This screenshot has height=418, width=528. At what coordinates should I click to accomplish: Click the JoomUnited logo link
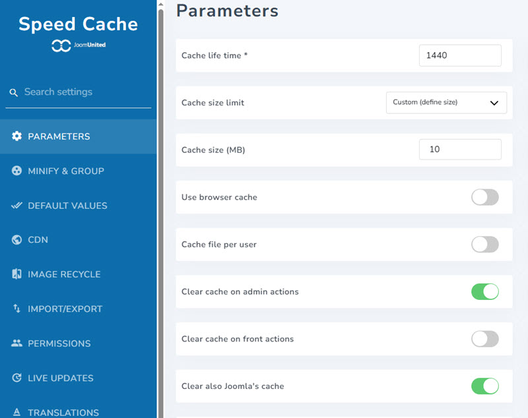click(x=79, y=45)
